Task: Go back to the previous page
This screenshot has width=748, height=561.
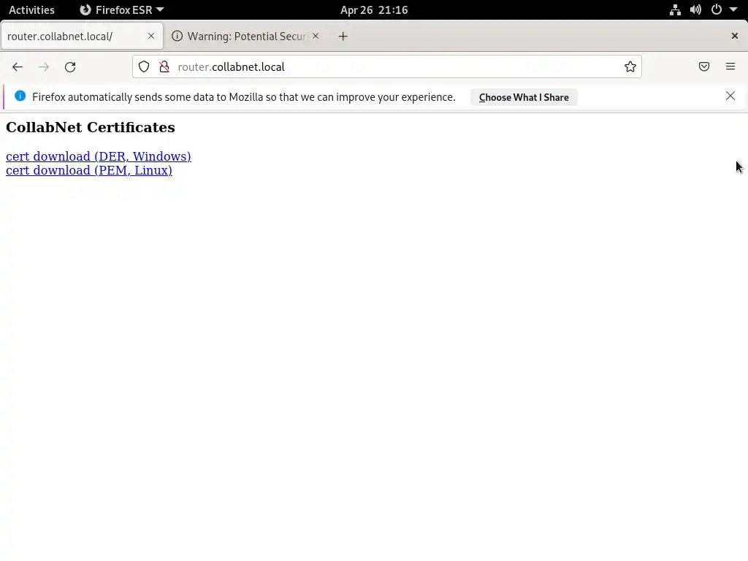Action: [18, 66]
